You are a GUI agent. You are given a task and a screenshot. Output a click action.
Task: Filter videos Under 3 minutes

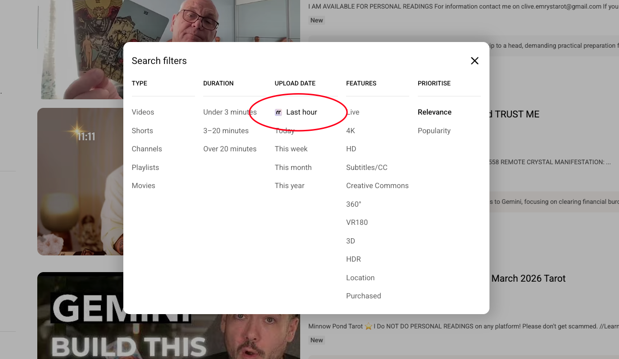point(229,112)
